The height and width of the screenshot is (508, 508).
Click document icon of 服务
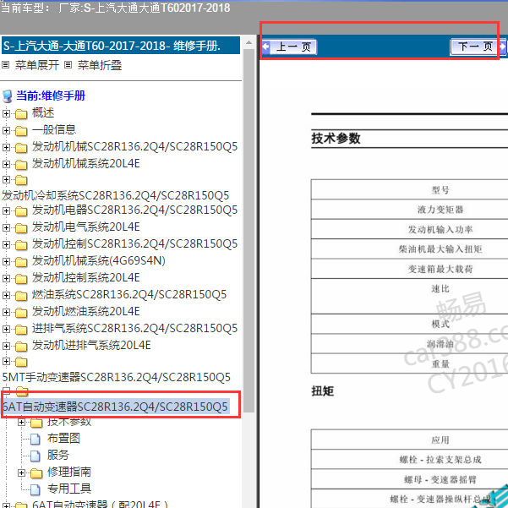(x=36, y=456)
